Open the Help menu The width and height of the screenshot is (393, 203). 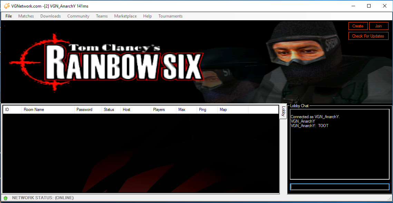point(147,16)
